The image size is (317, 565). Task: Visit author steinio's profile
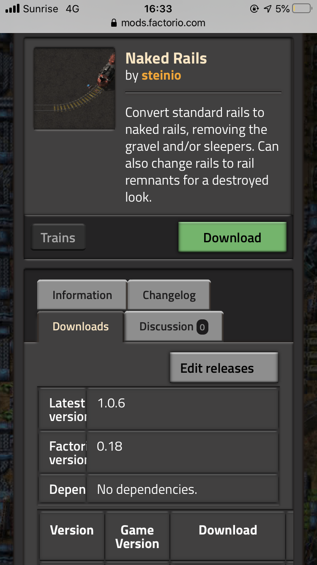(161, 75)
